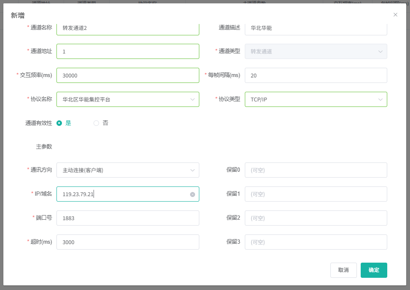This screenshot has height=290, width=410.
Task: Select 否 for 通道有效性
Action: click(96, 123)
